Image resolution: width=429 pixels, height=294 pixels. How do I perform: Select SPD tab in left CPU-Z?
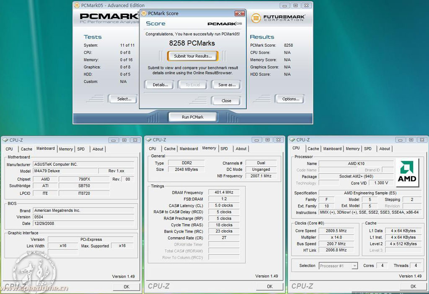(81, 149)
